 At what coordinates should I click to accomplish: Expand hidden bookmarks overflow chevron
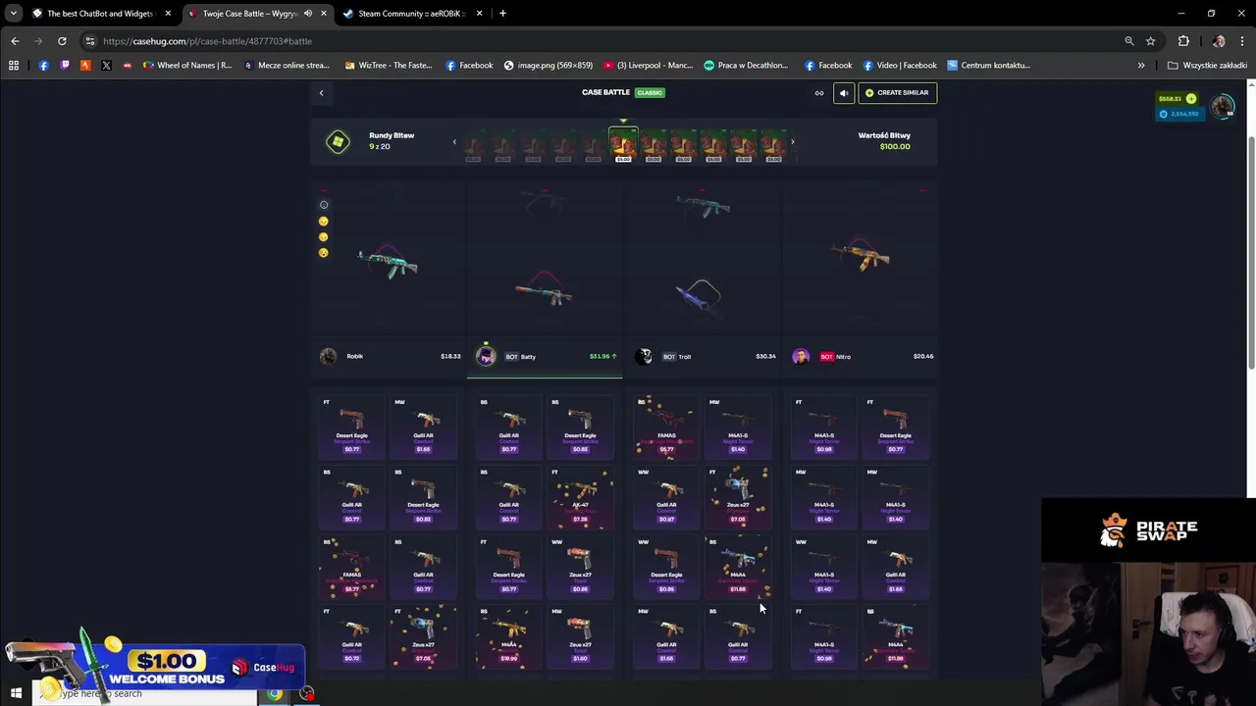click(x=1141, y=66)
